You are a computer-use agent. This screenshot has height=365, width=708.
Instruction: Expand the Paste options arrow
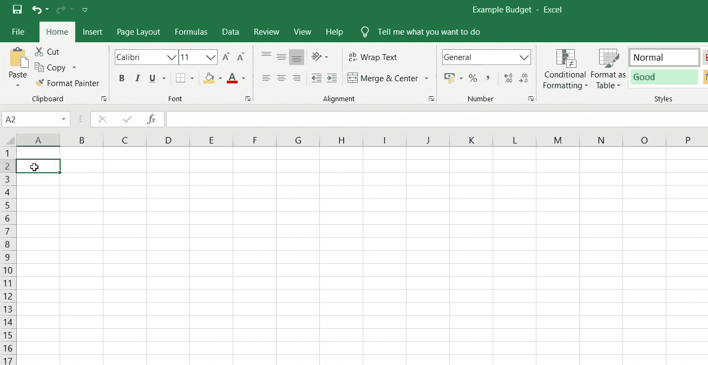18,85
